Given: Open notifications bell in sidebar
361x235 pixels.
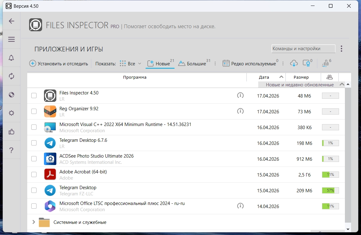Looking at the screenshot, I should point(11,58).
